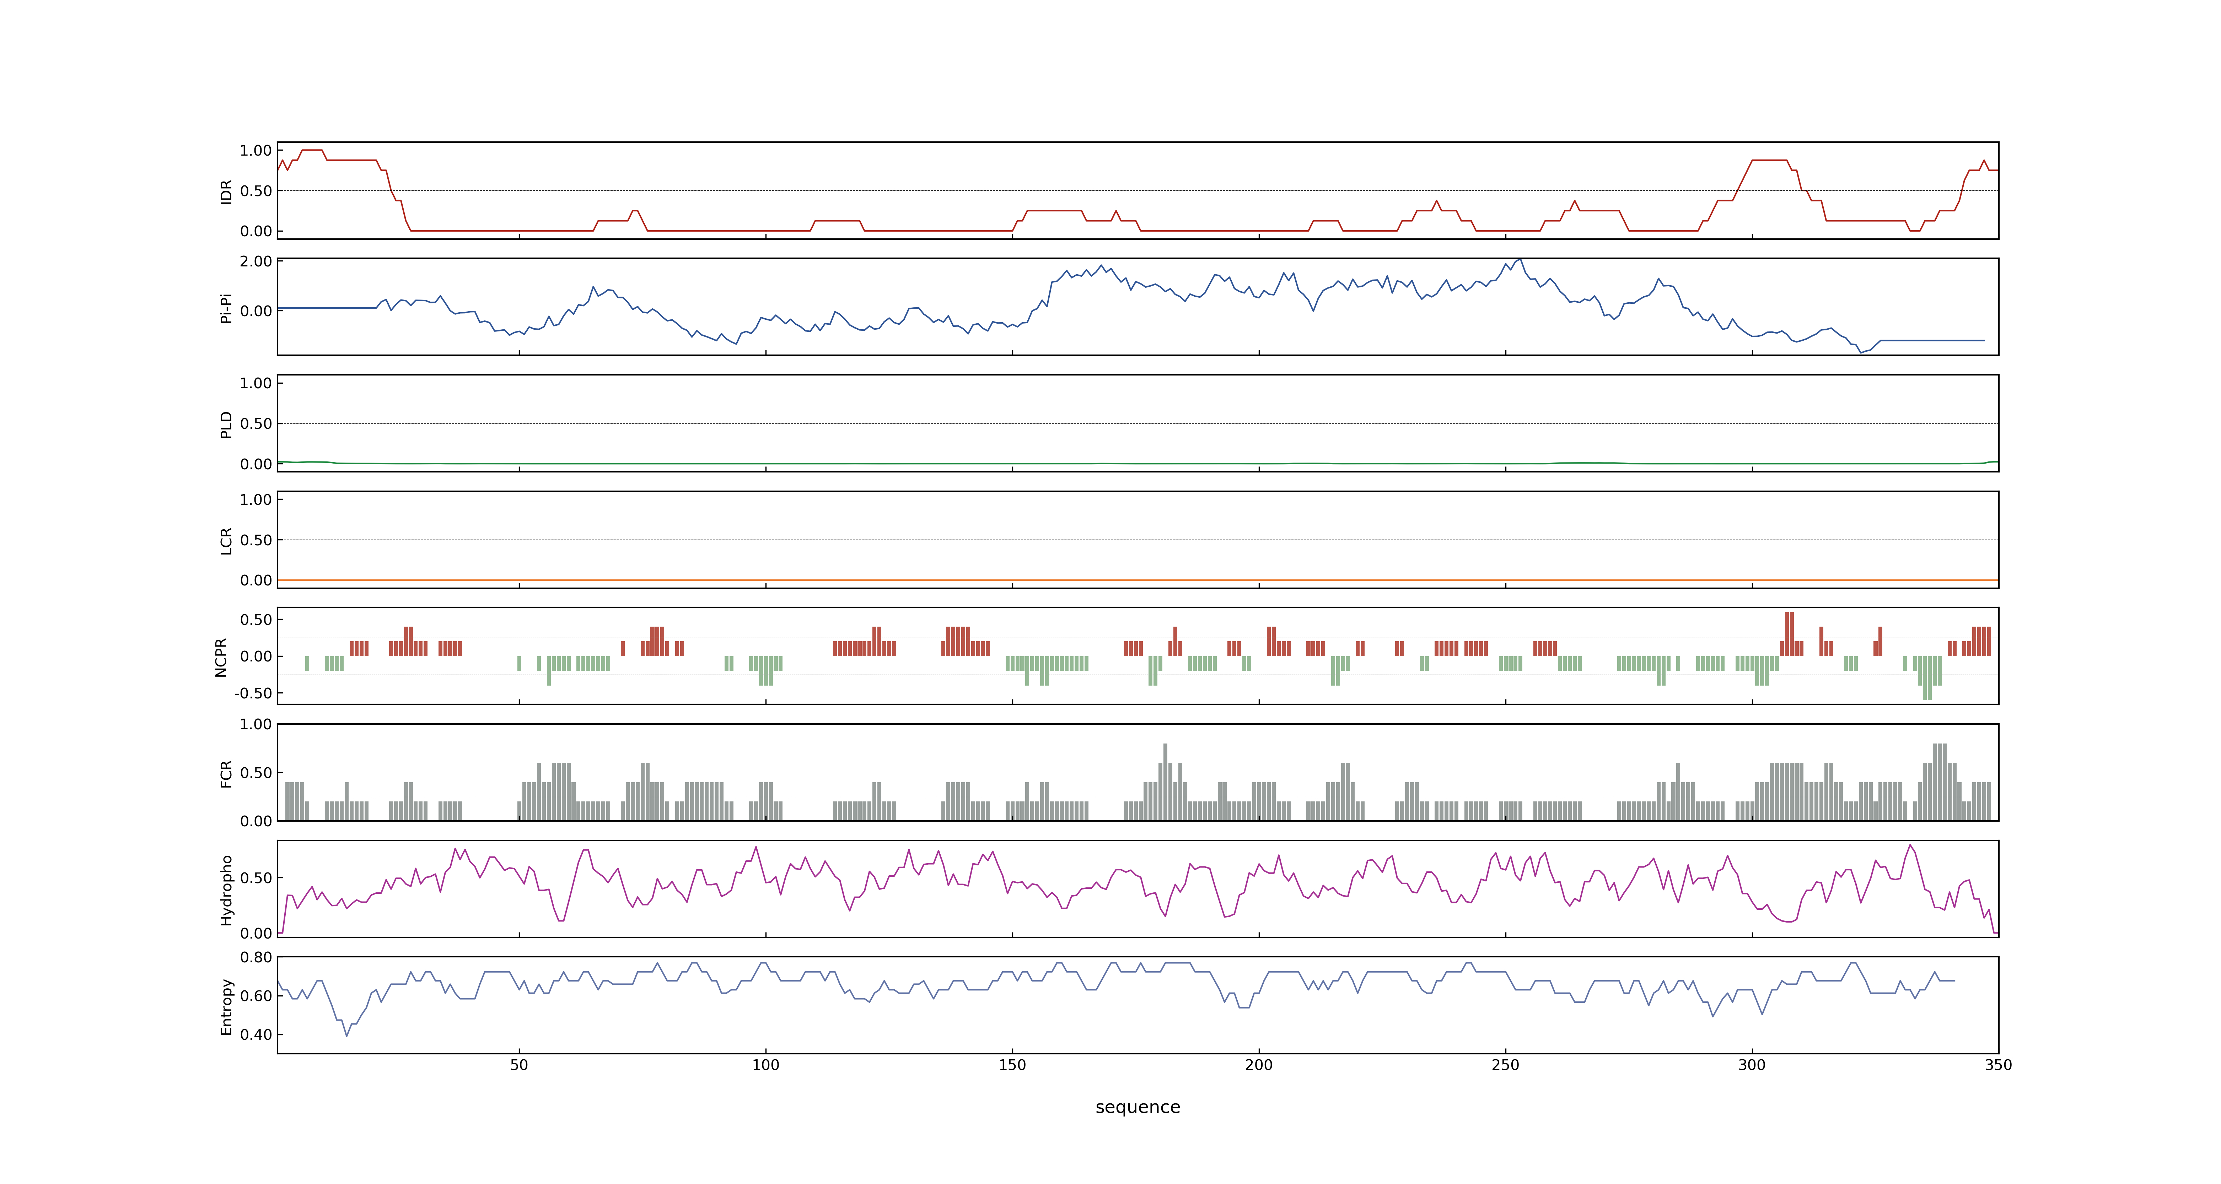Select the LCR axis label
The height and width of the screenshot is (1184, 2221).
coord(226,540)
